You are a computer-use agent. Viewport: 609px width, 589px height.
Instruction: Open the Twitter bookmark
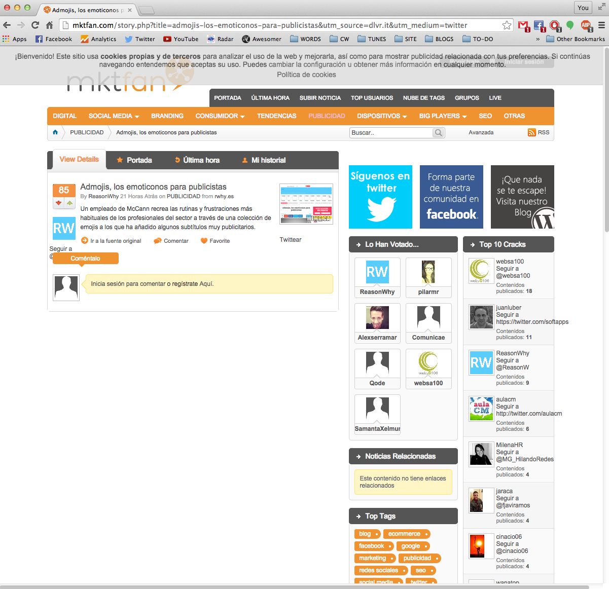[140, 39]
